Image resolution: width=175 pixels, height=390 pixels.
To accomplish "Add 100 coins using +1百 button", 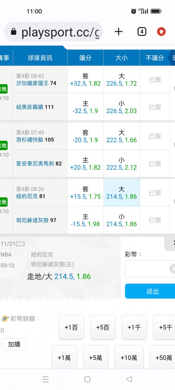I will (71, 327).
